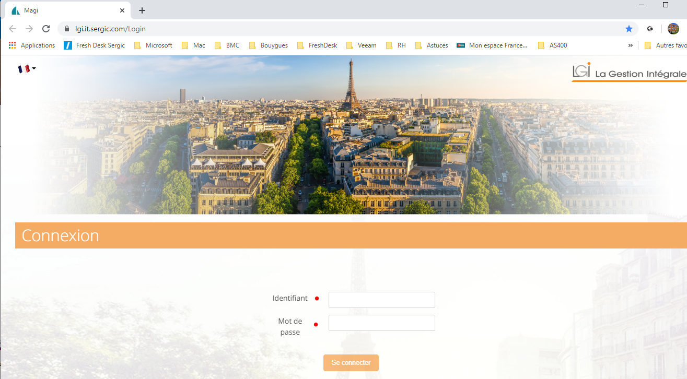Open the Fresh Desk Sergic bookmark
Viewport: 687px width, 379px height.
(95, 45)
